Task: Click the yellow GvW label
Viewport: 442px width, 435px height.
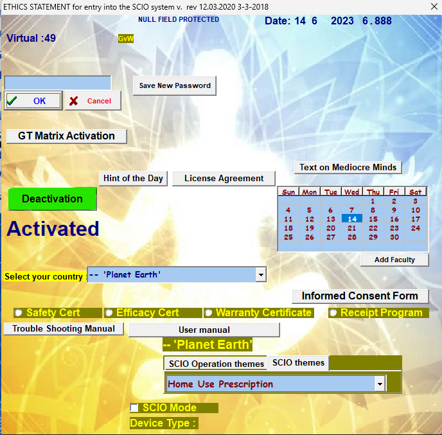Action: pyautogui.click(x=126, y=39)
